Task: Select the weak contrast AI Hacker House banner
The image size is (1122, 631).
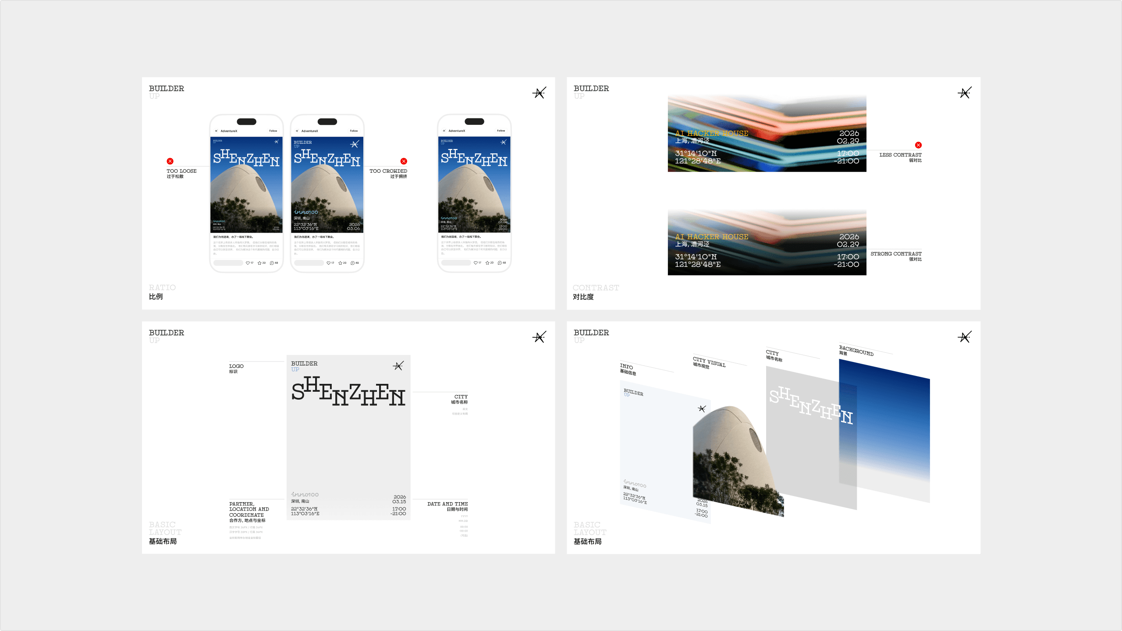Action: tap(767, 134)
